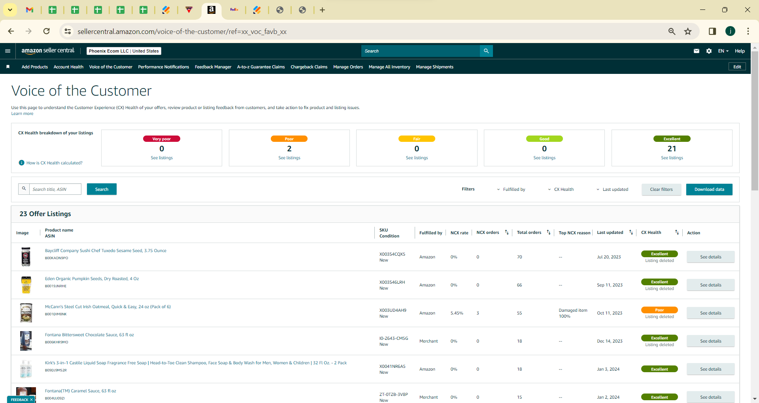Click the page vertical scrollbar
This screenshot has width=759, height=403.
coord(755,121)
